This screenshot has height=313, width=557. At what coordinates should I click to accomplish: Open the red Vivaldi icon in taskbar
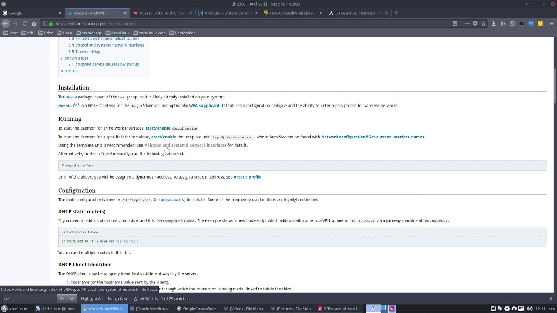click(x=392, y=309)
